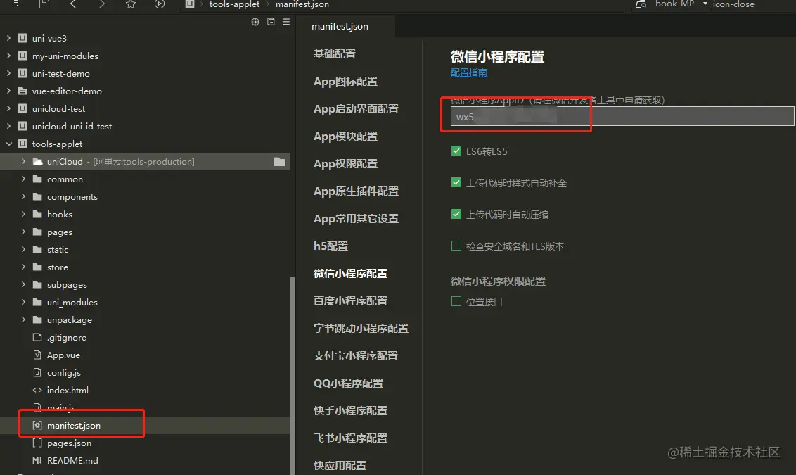This screenshot has height=475, width=796.
Task: Click the save file icon
Action: point(44,5)
